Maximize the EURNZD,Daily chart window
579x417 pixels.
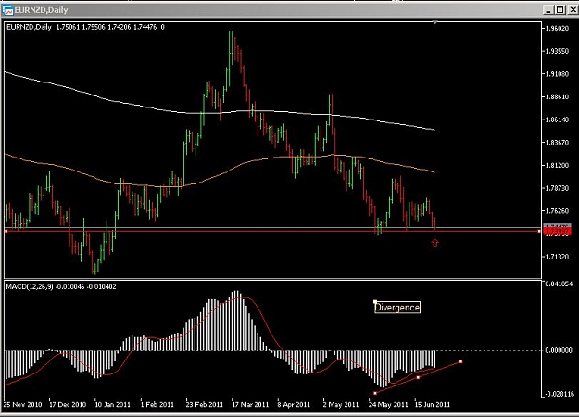[560, 10]
